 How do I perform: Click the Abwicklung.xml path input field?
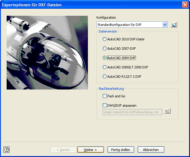tap(132, 112)
